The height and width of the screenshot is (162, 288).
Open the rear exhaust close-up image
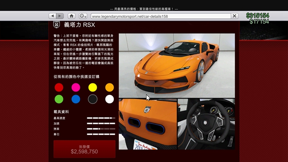click(x=148, y=124)
